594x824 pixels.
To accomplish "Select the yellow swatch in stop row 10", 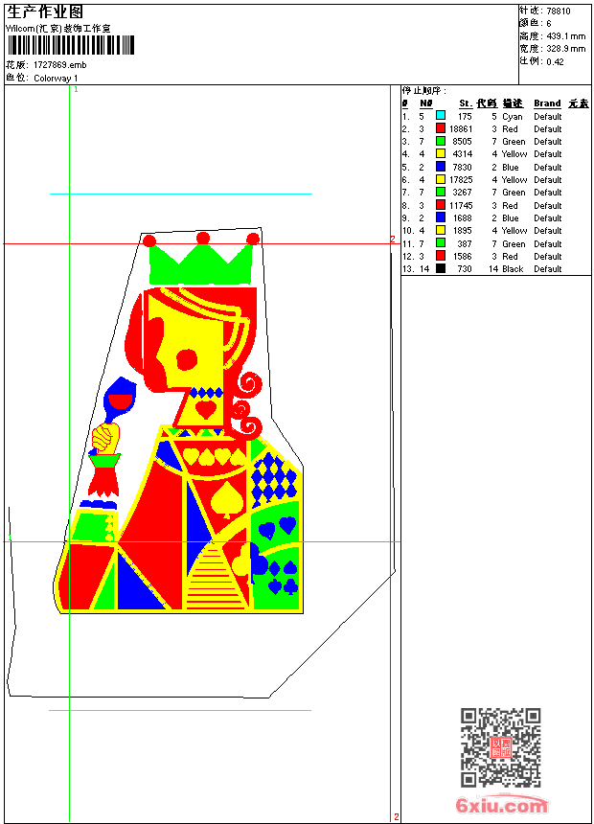I will (441, 230).
